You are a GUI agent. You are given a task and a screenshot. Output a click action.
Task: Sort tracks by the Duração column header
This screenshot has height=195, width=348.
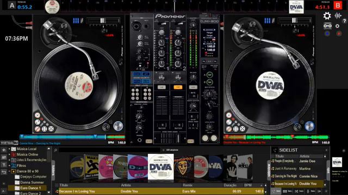pos(230,185)
